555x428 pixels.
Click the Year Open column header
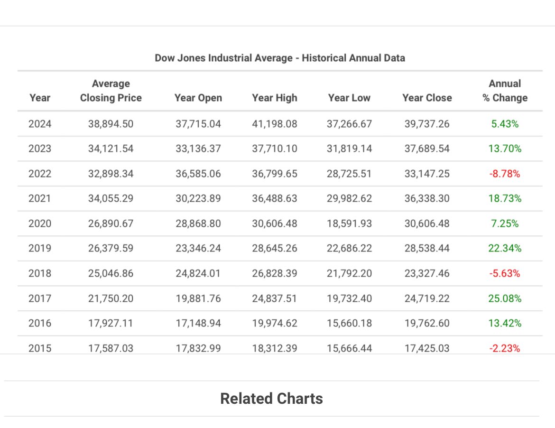pyautogui.click(x=198, y=98)
